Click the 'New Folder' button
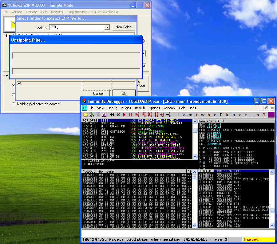This screenshot has width=277, height=244. point(124,27)
